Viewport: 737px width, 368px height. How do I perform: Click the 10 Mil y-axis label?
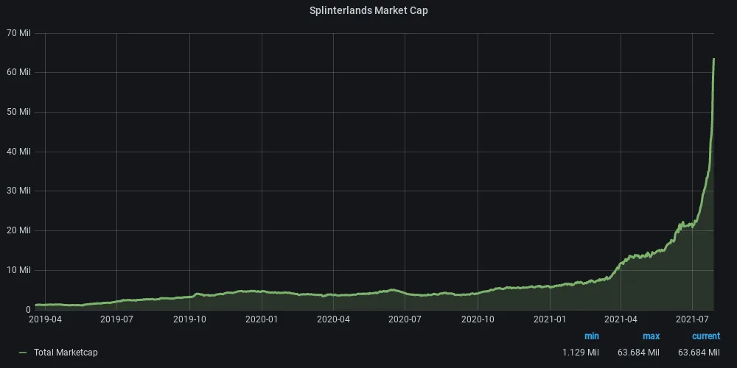19,270
